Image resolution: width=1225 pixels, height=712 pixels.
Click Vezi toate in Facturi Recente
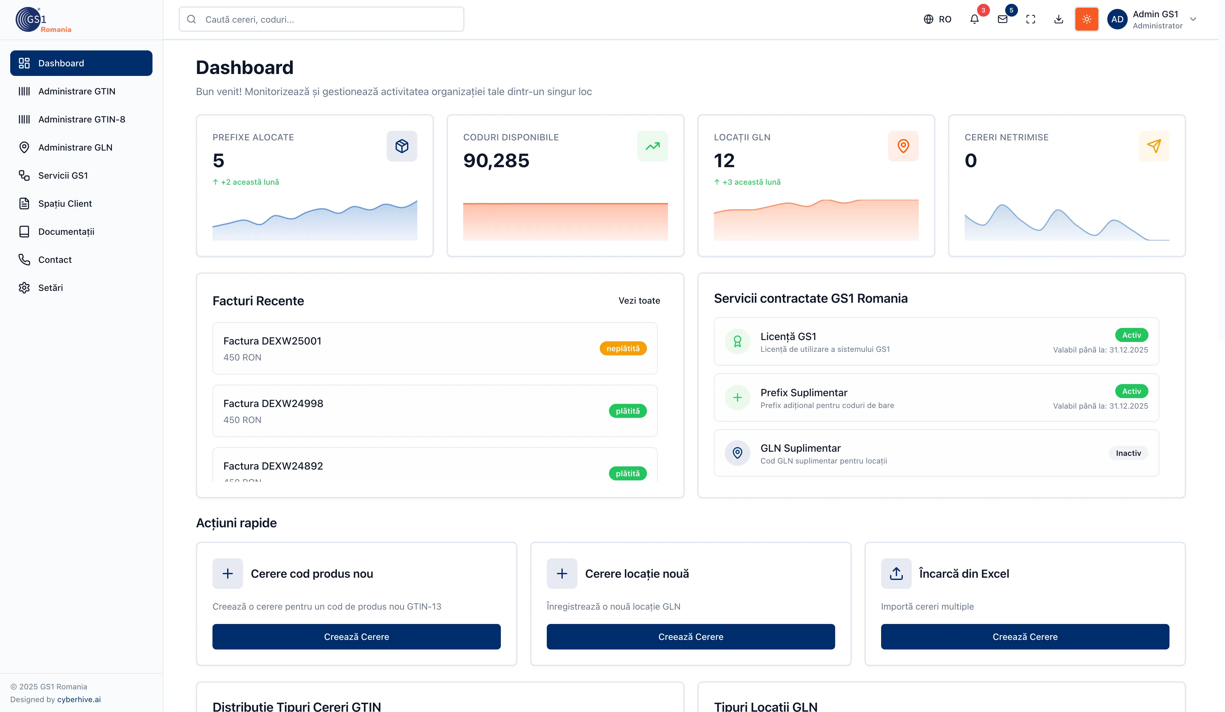(639, 301)
